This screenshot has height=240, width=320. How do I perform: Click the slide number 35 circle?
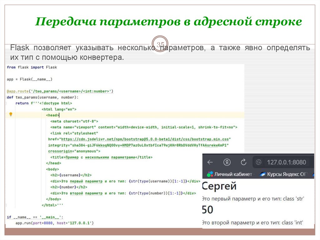pyautogui.click(x=160, y=44)
